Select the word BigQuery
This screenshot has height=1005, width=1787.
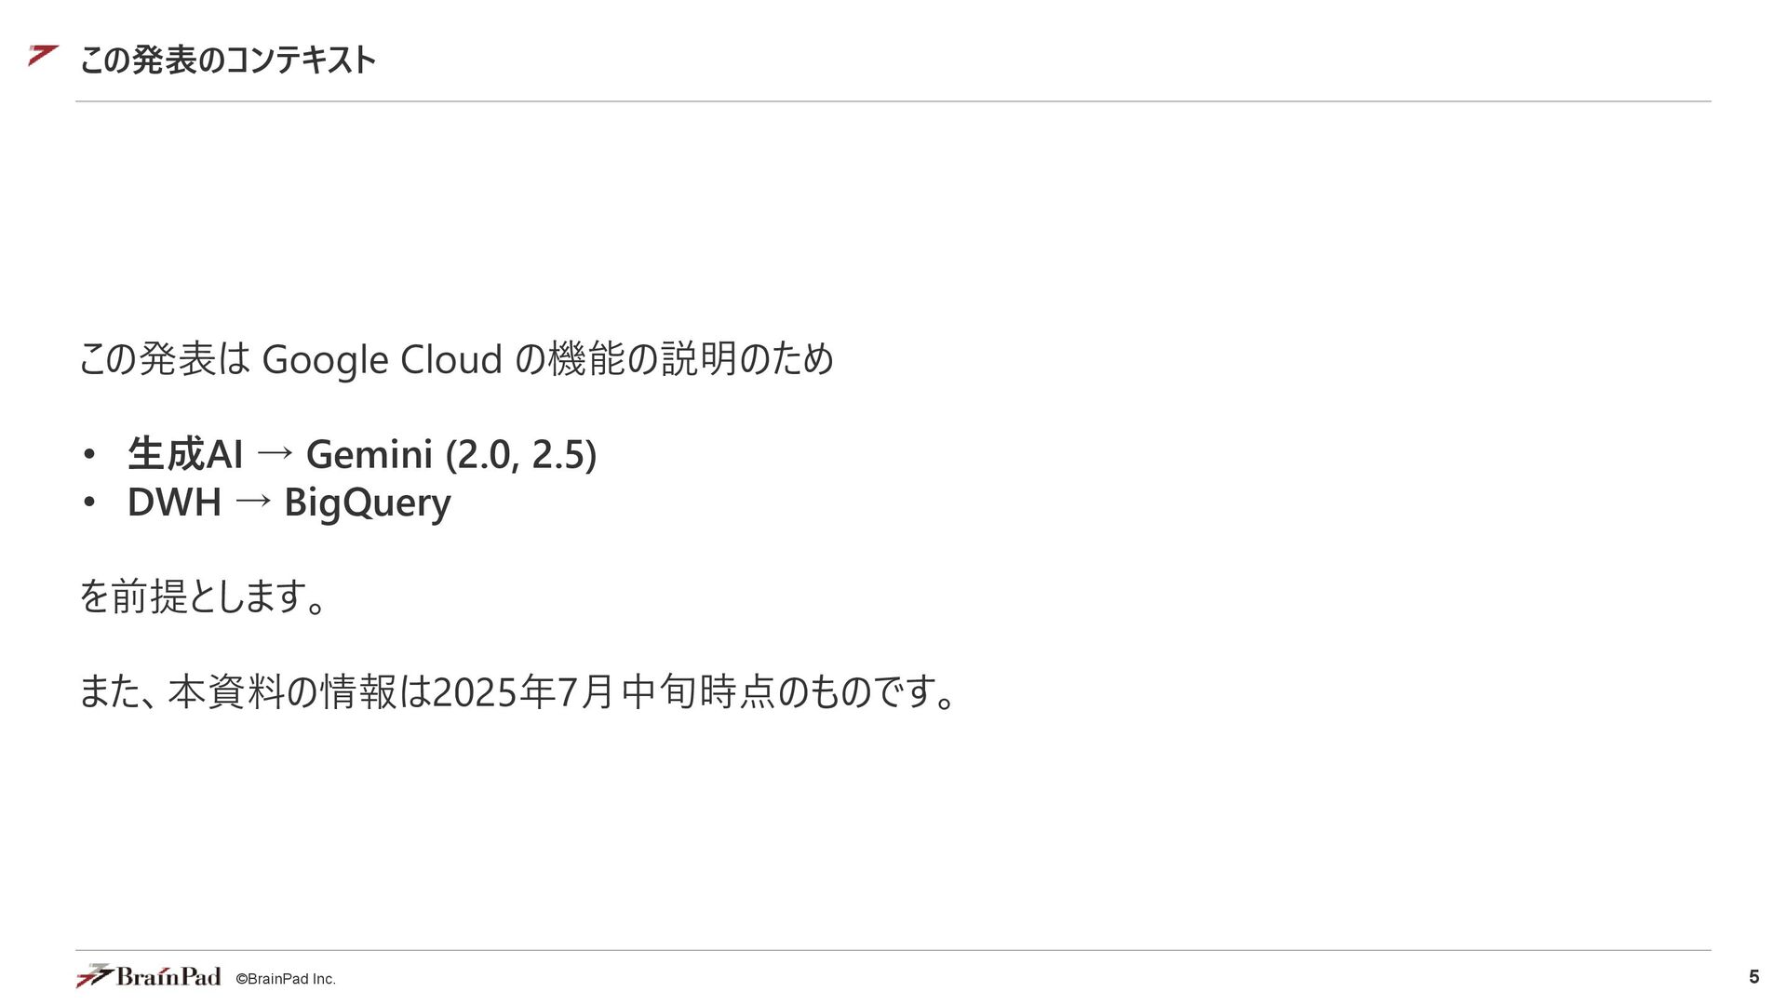[x=368, y=503]
